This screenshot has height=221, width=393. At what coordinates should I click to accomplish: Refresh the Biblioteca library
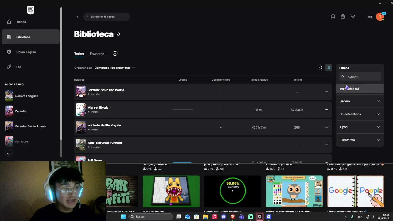(x=118, y=34)
